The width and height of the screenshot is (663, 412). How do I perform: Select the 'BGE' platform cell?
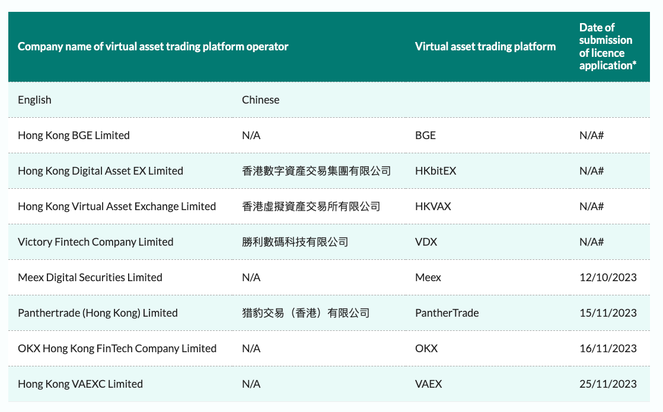coord(425,136)
